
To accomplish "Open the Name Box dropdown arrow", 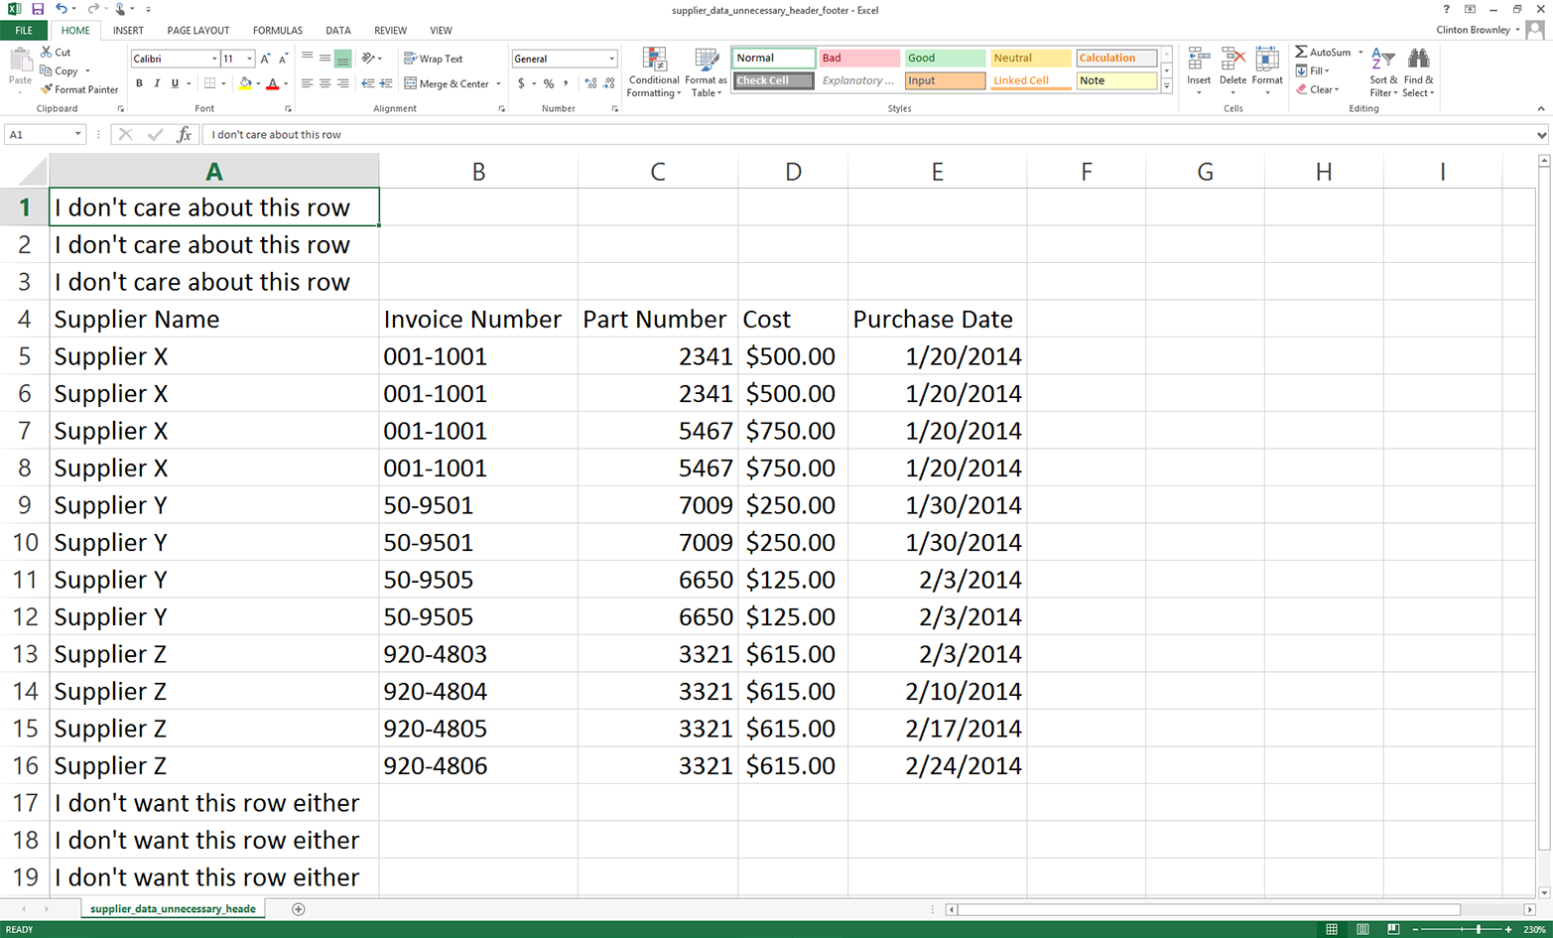I will 77,135.
